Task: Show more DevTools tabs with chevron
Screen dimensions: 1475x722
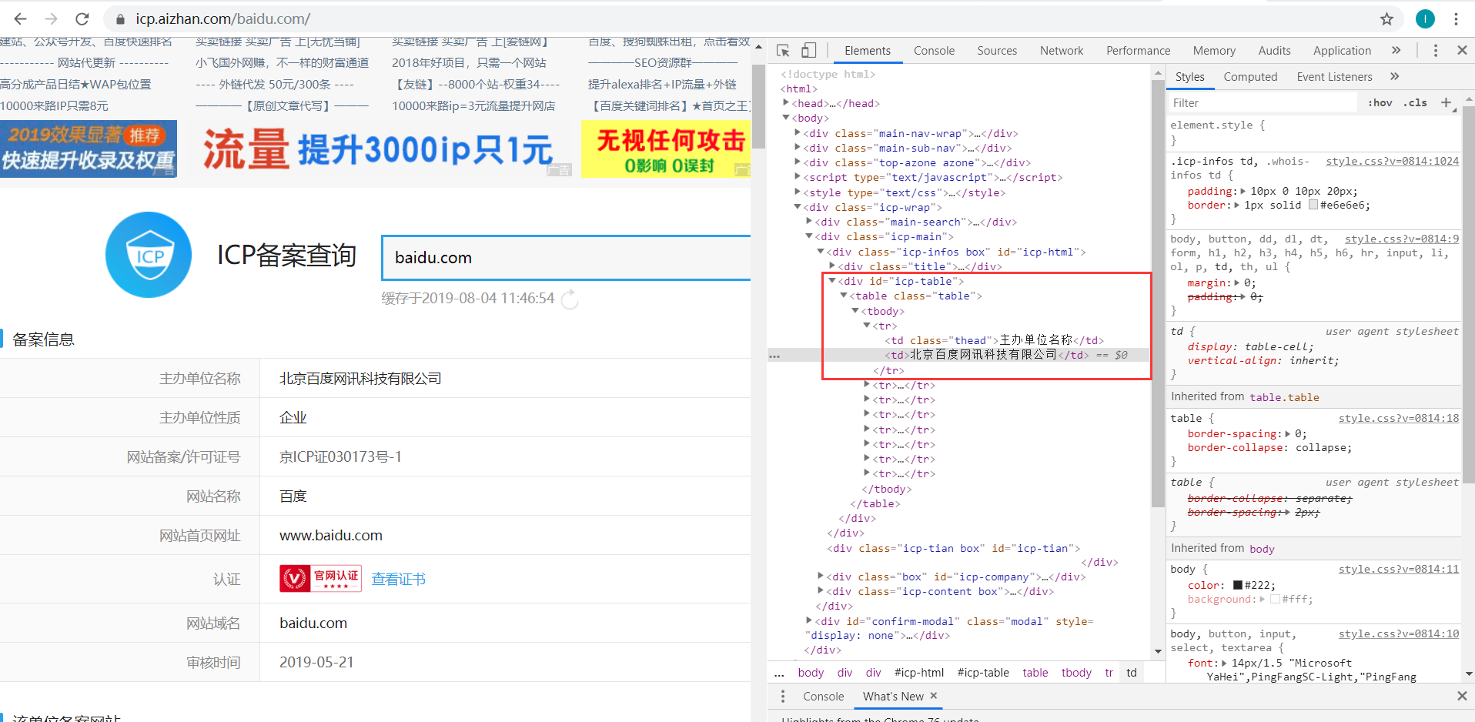Action: point(1396,50)
